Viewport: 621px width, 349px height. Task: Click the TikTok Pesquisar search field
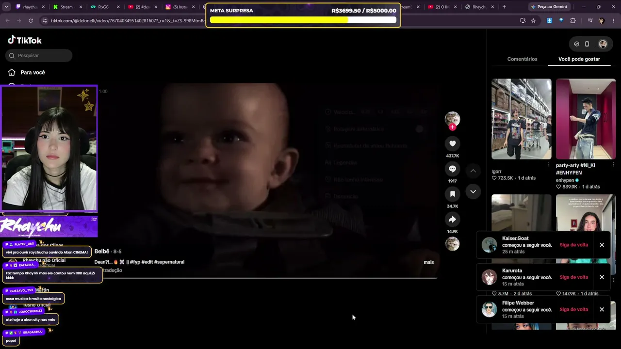pos(39,56)
